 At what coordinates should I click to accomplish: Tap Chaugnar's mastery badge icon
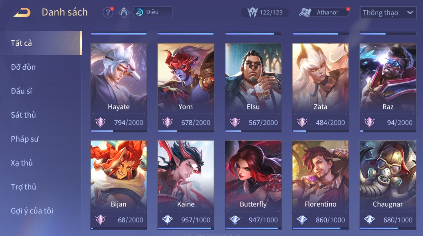[x=369, y=220]
